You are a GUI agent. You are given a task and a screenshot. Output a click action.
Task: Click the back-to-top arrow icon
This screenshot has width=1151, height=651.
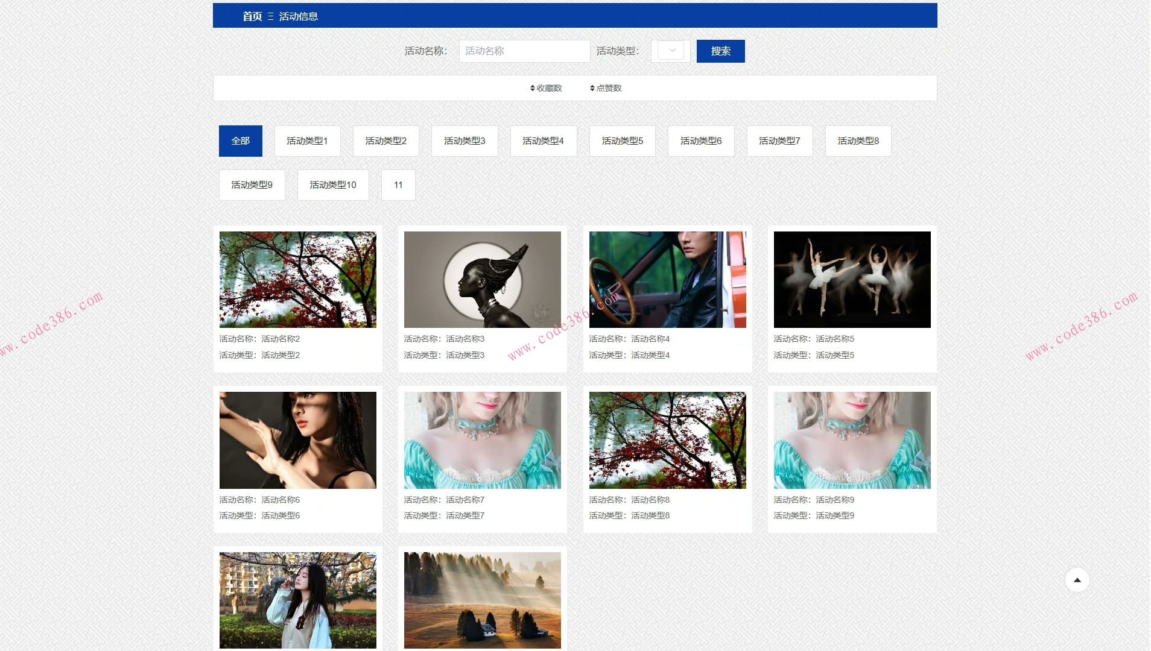click(x=1077, y=580)
